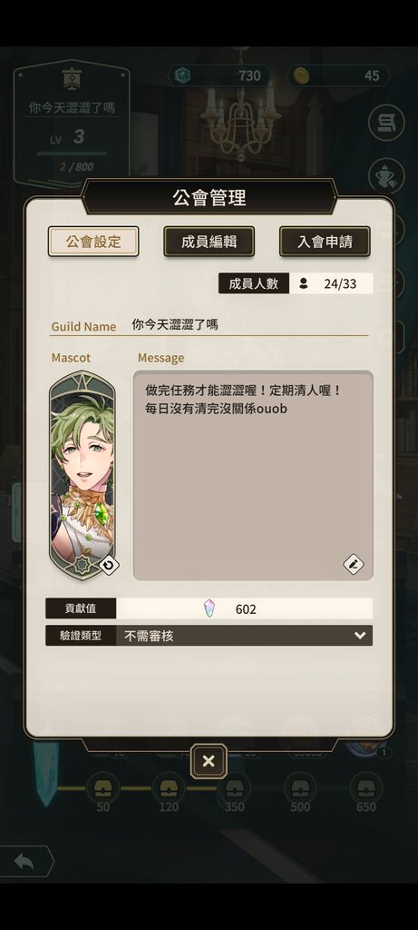
Task: Switch to 成員編輯 tab
Action: pos(209,242)
